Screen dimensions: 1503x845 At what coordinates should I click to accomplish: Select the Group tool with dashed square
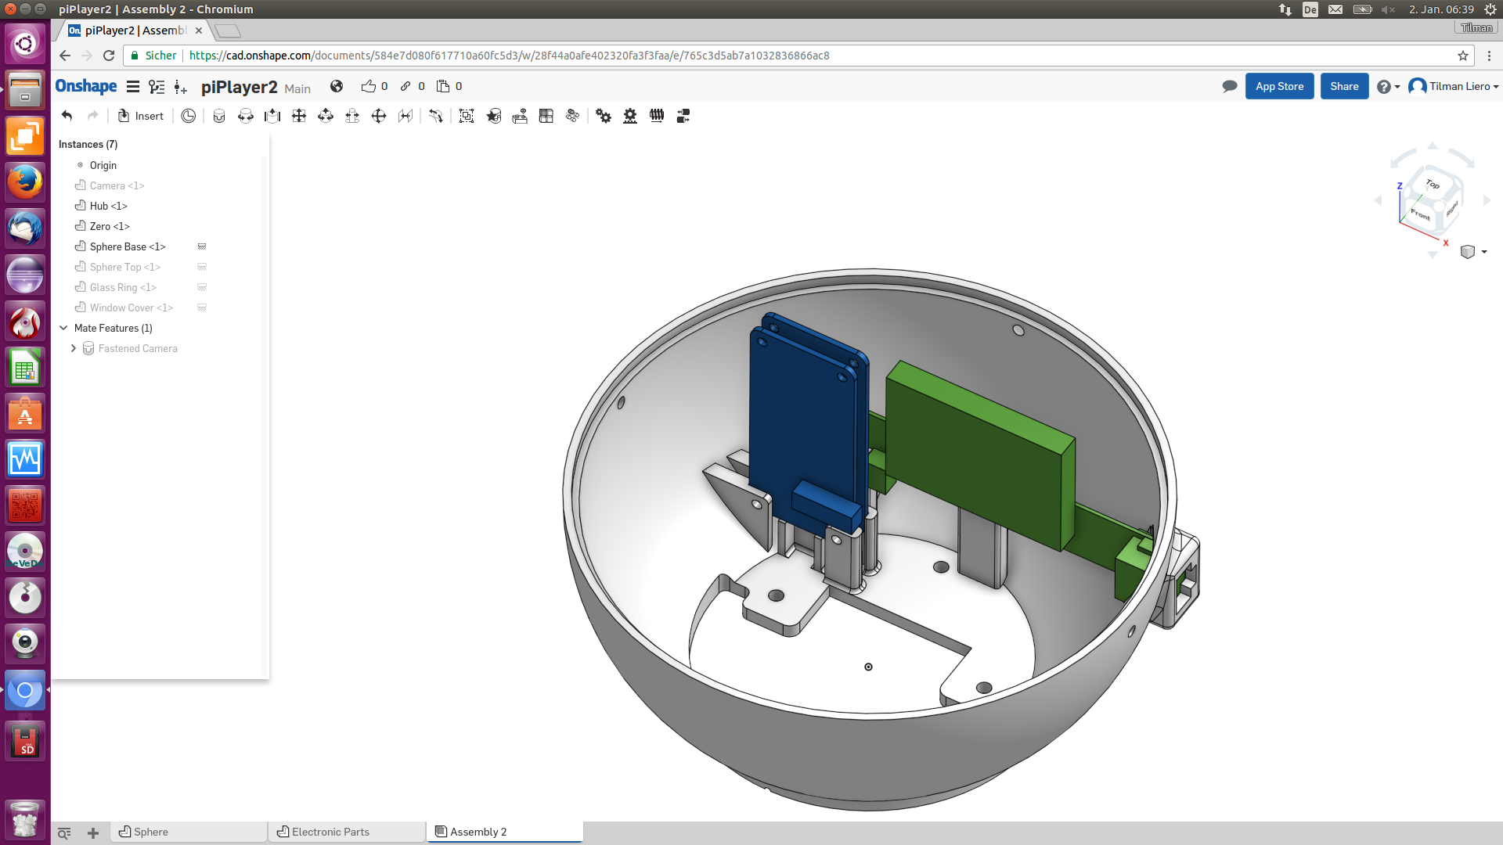pos(467,116)
